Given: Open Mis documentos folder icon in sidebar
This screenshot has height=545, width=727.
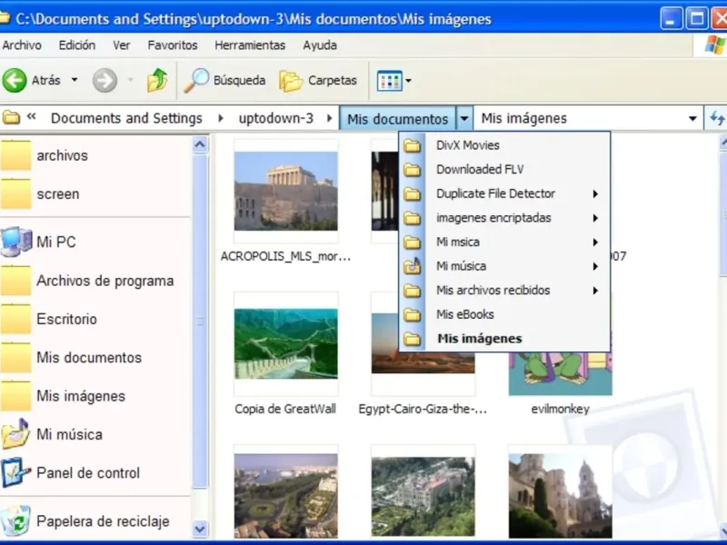Looking at the screenshot, I should pos(15,357).
